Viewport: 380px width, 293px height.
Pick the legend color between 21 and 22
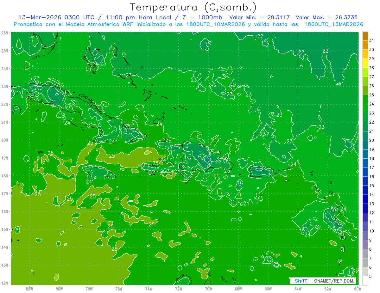365,126
